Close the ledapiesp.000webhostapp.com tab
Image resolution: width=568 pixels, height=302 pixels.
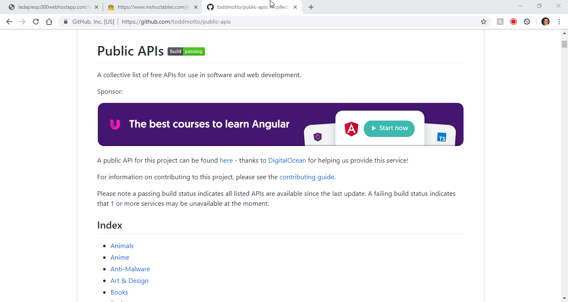point(96,7)
